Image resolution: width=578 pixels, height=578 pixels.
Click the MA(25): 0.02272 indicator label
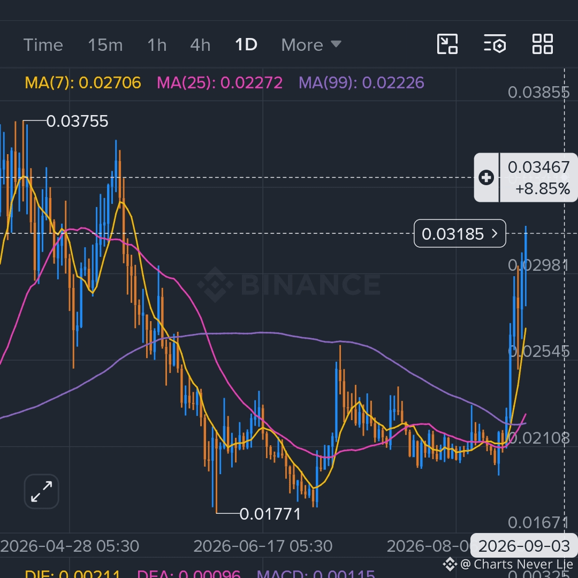pyautogui.click(x=220, y=82)
